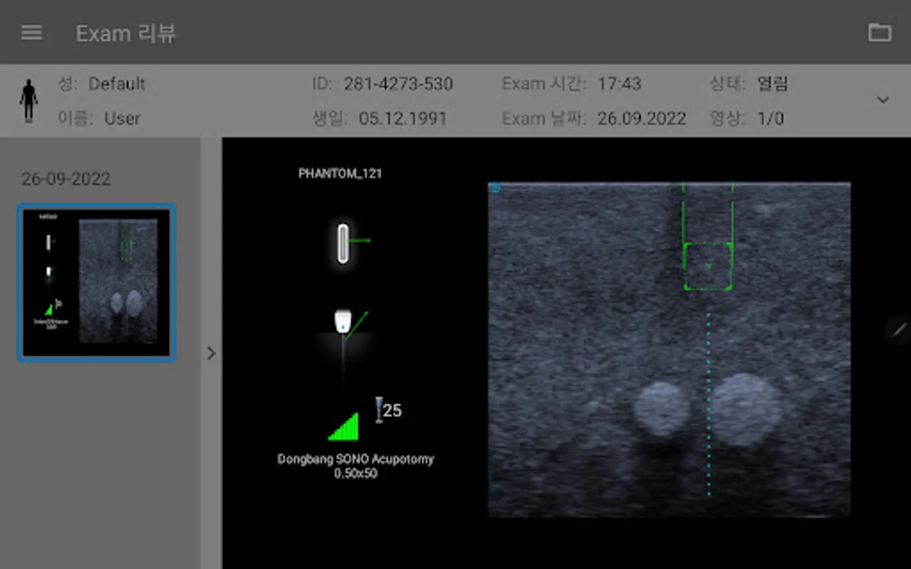Click the Exam 리뷰 title
This screenshot has height=569, width=911.
click(126, 34)
